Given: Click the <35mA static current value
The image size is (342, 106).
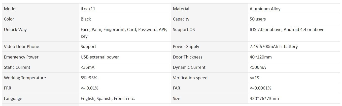Looking at the screenshot, I should pos(88,67).
